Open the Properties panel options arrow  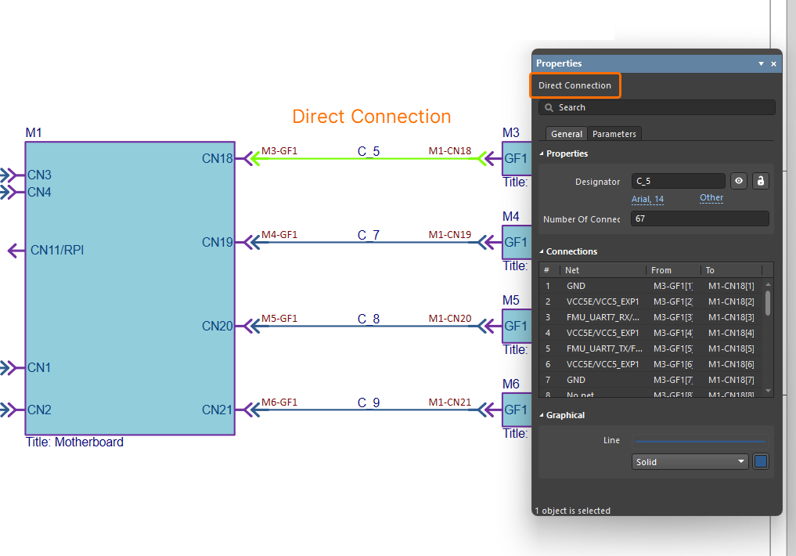tap(761, 63)
